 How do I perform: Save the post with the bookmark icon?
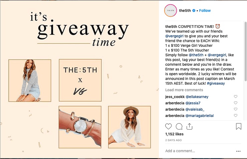239,126
